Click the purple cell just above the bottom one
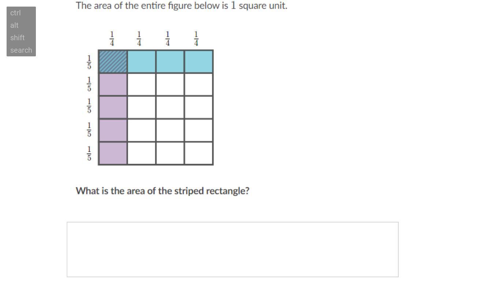 (x=113, y=130)
